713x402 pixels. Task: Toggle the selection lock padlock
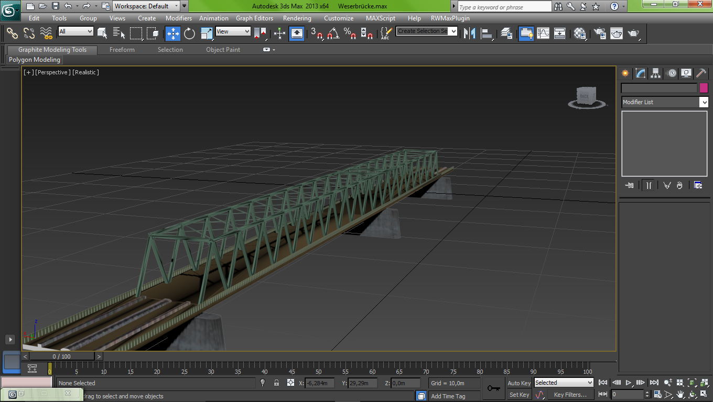276,383
